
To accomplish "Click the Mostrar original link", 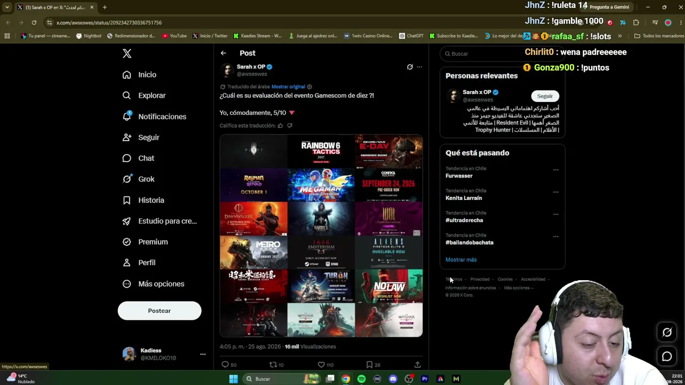I will click(288, 87).
